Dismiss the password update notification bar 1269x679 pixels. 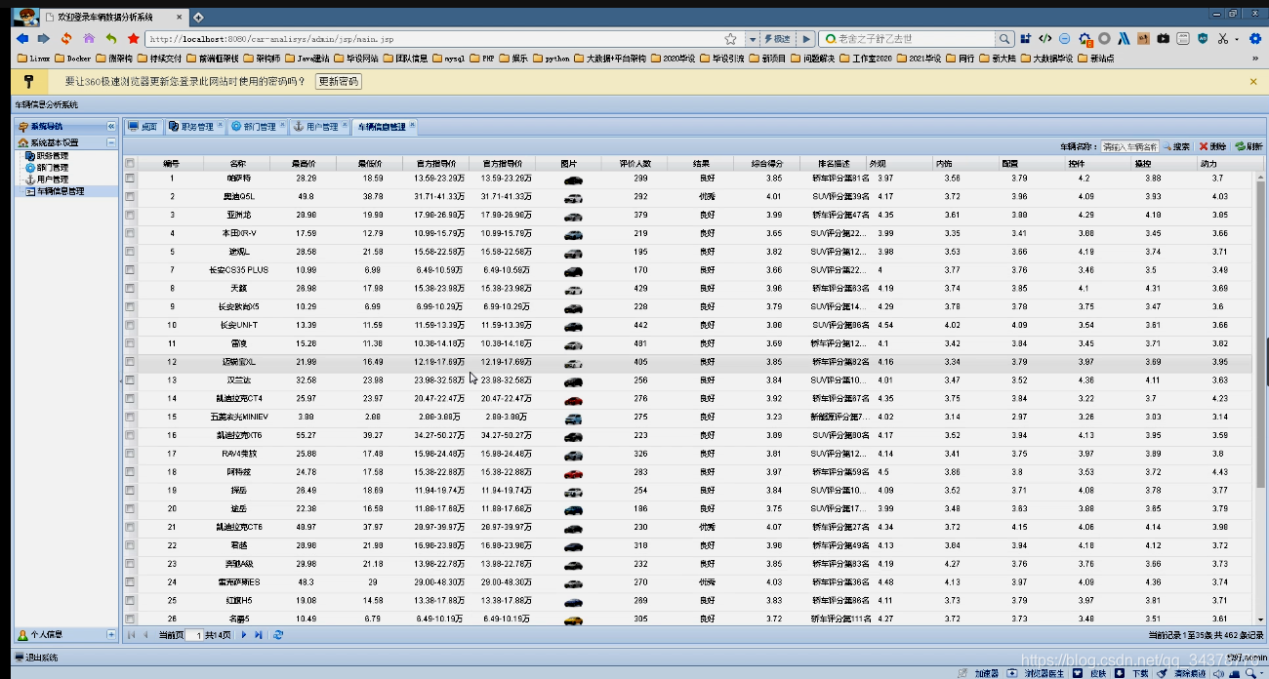(1254, 82)
